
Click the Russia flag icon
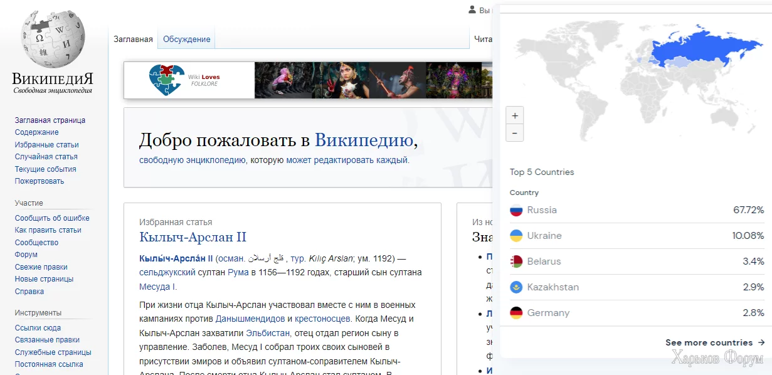click(x=516, y=210)
